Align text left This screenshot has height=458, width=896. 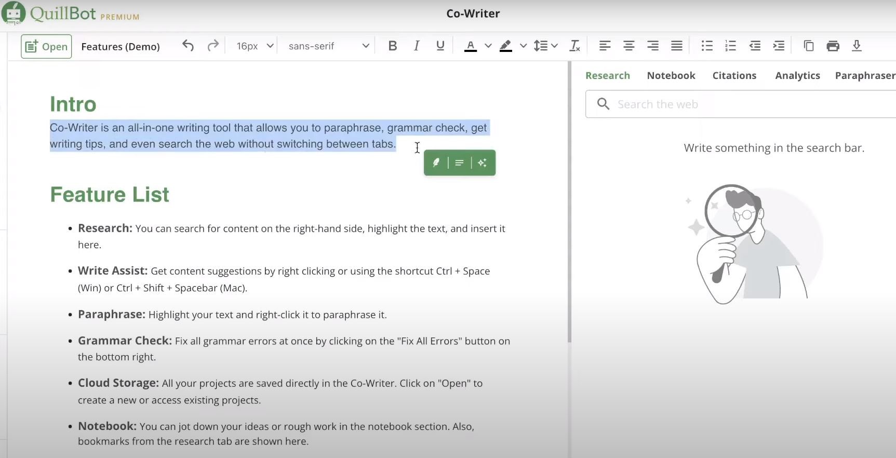(605, 46)
